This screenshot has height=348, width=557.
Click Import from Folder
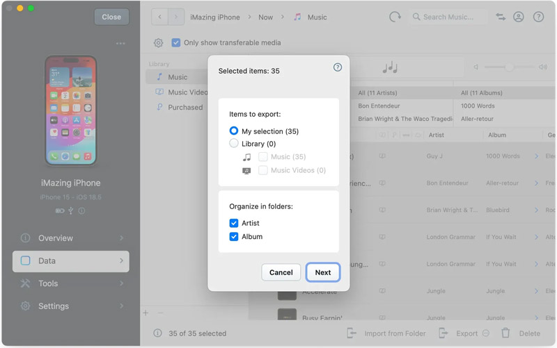pyautogui.click(x=386, y=333)
